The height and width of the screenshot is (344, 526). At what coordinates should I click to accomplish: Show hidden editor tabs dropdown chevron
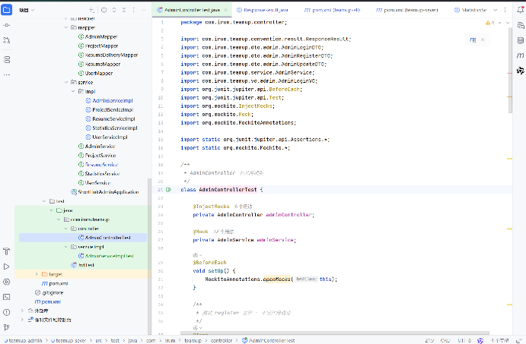[x=495, y=10]
